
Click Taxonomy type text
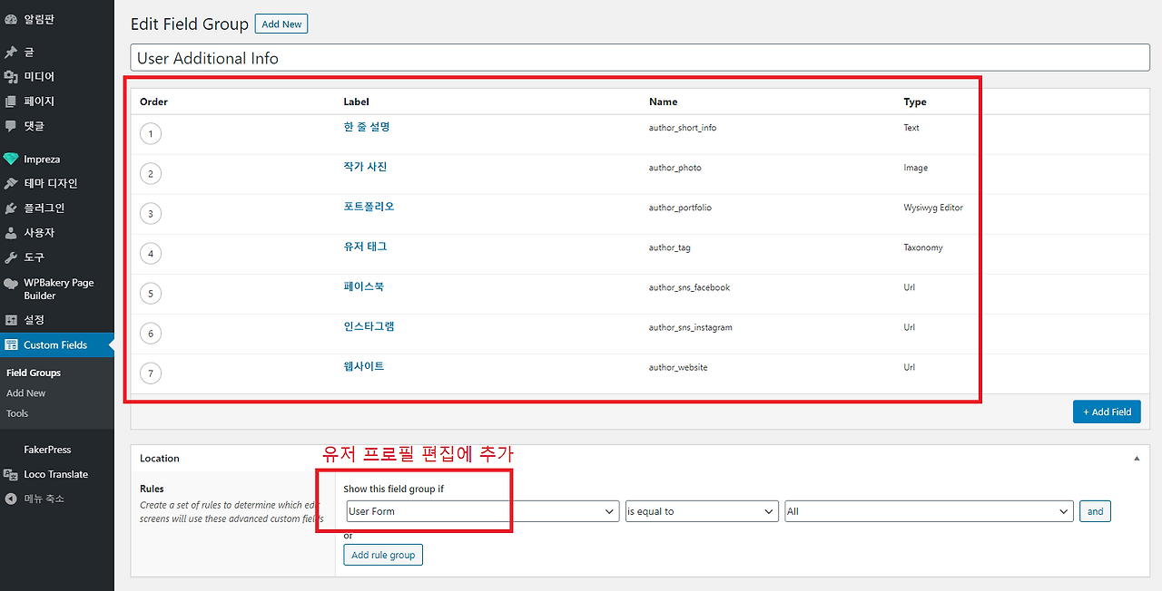click(923, 247)
